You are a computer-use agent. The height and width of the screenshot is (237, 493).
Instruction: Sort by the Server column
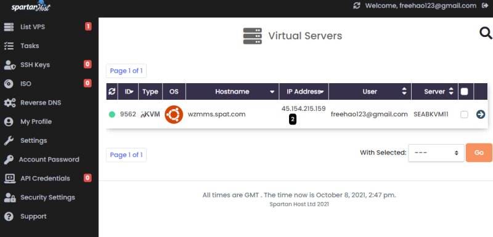tap(434, 91)
